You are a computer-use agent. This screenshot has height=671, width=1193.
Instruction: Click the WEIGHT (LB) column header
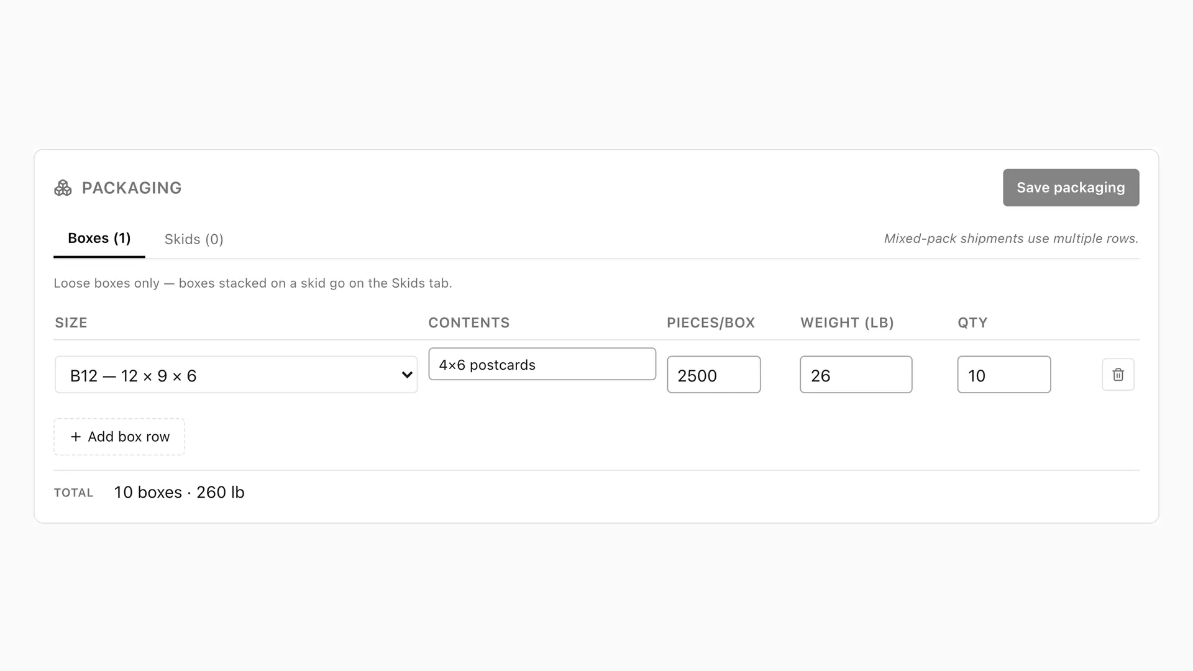847,323
